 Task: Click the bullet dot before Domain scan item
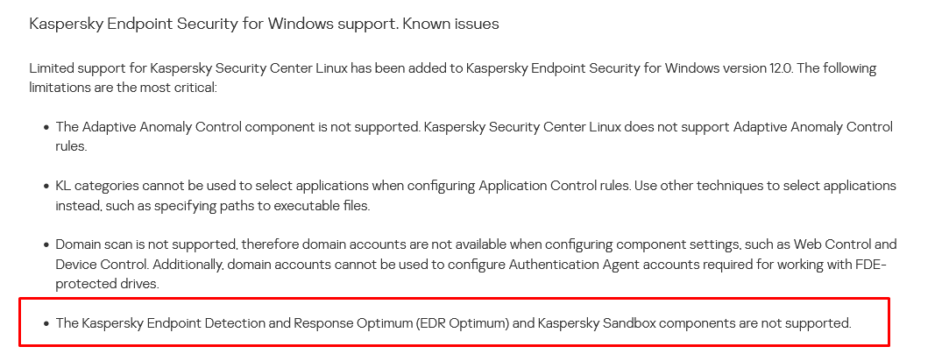46,245
